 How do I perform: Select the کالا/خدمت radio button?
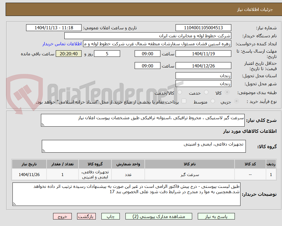[x=180, y=92]
